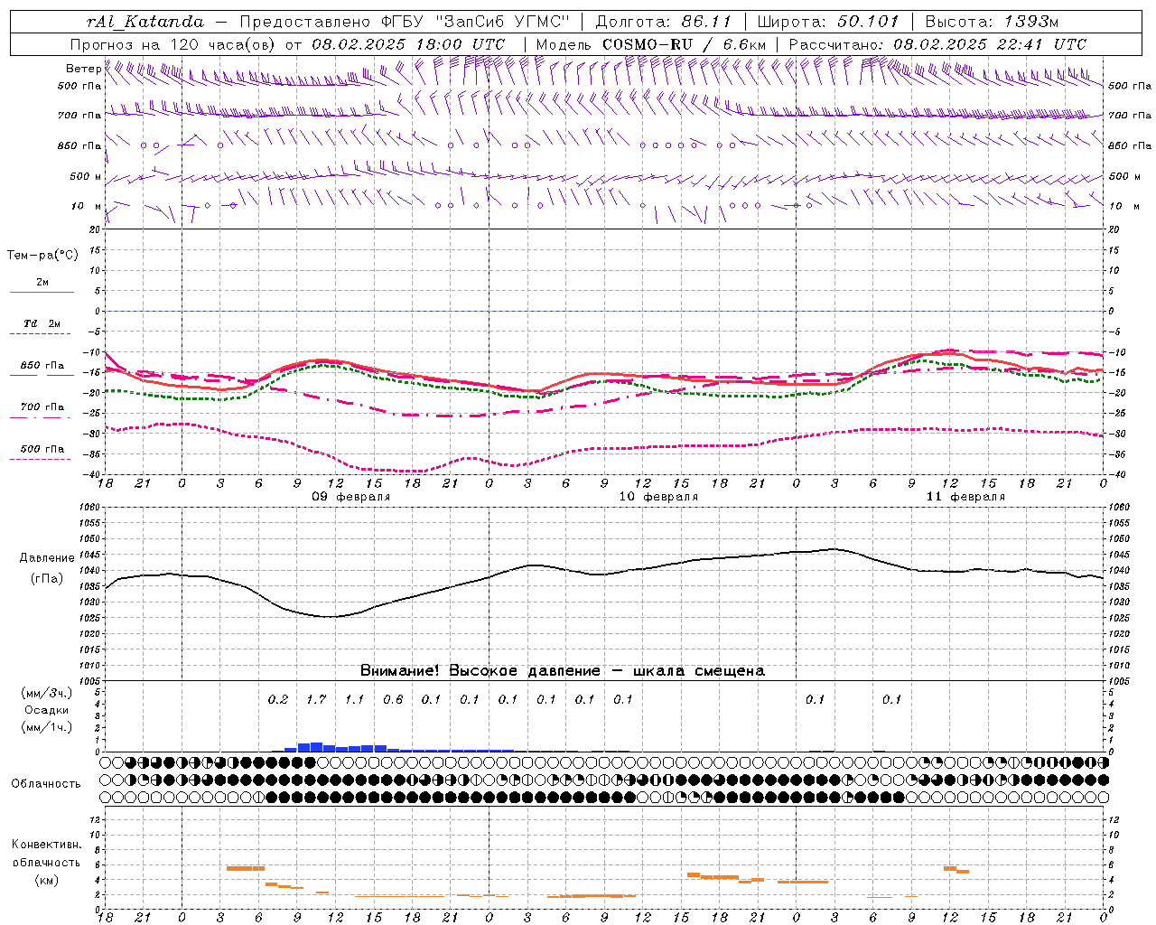The width and height of the screenshot is (1156, 925).
Task: Click the (мм/1ч.) precipitation unit label
Action: point(47,727)
